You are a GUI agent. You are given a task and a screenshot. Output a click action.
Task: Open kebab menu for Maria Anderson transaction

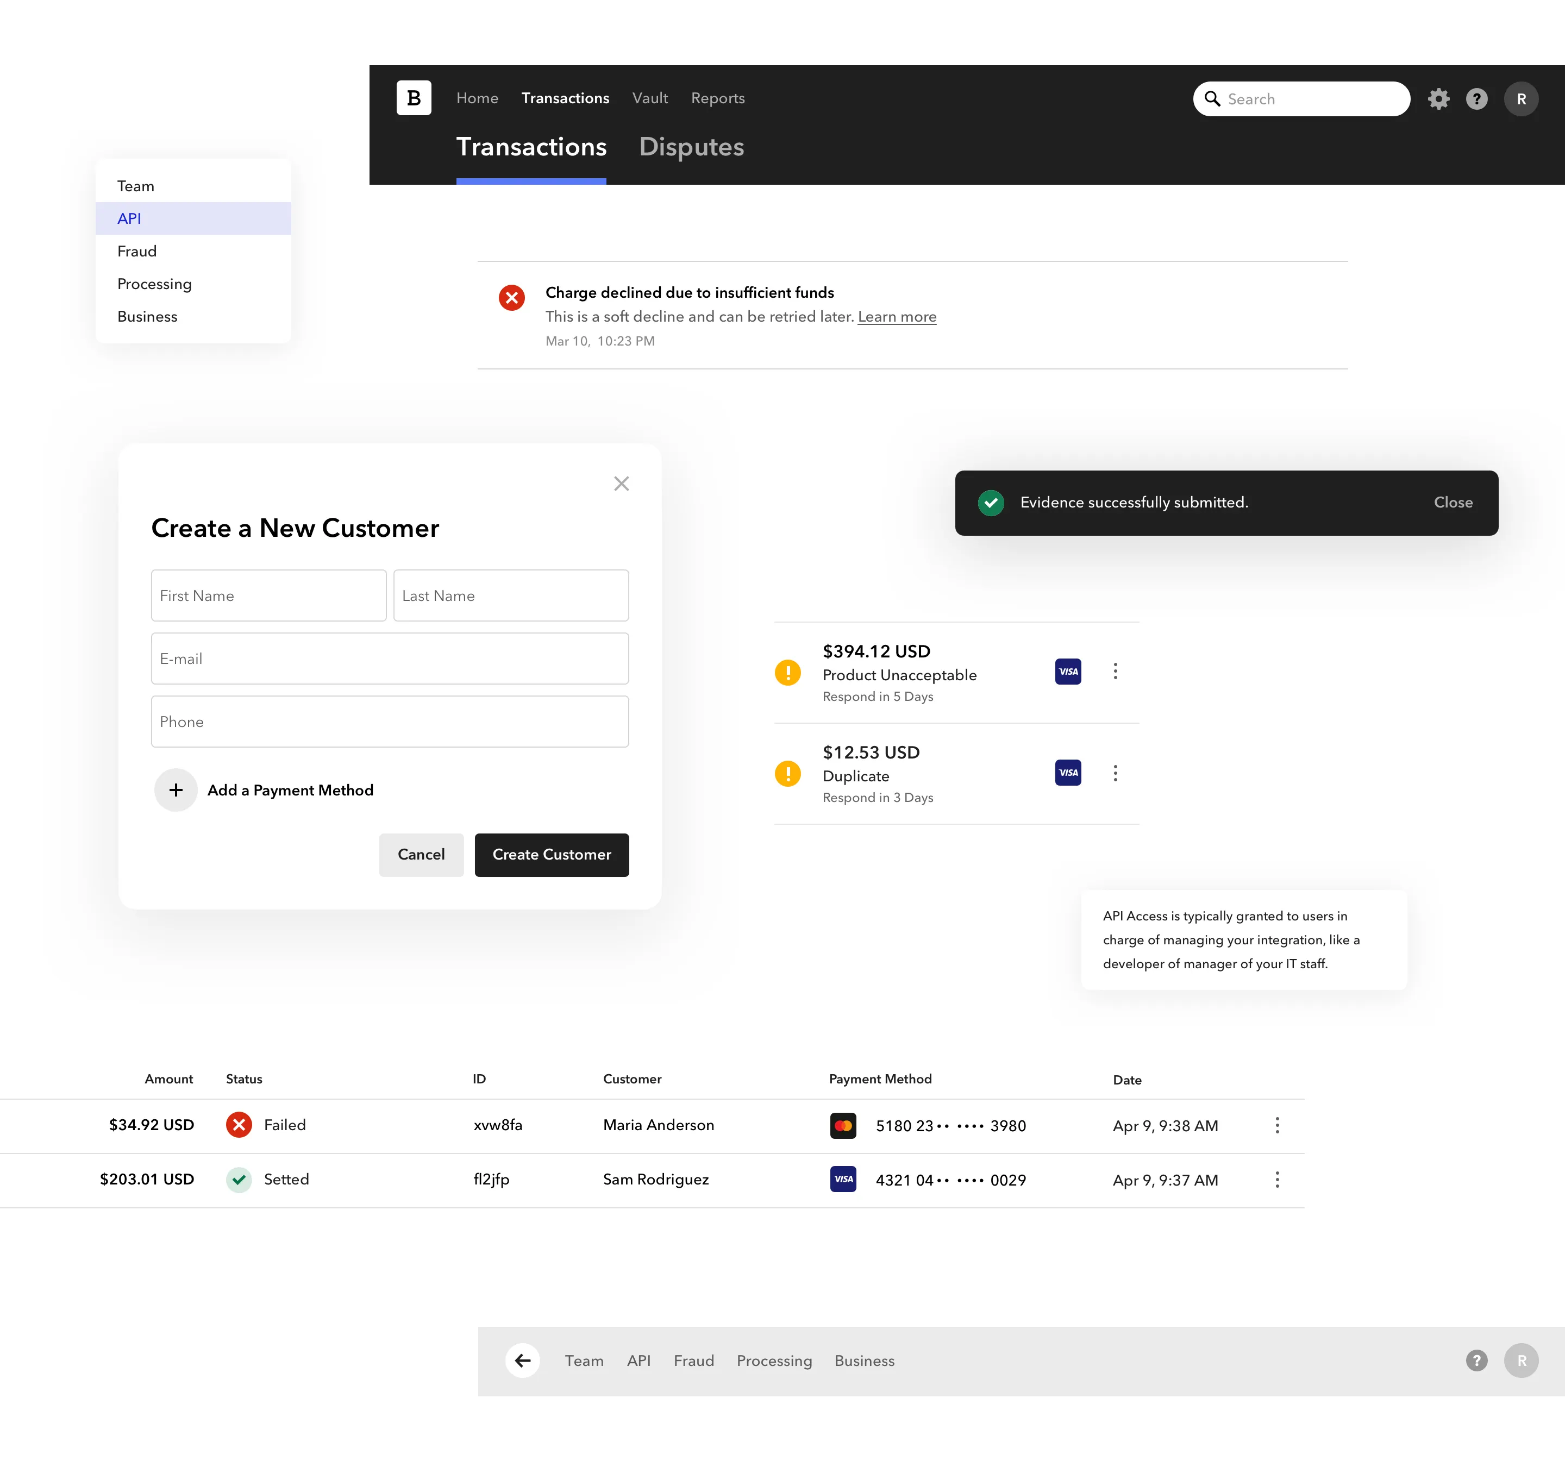pyautogui.click(x=1277, y=1125)
